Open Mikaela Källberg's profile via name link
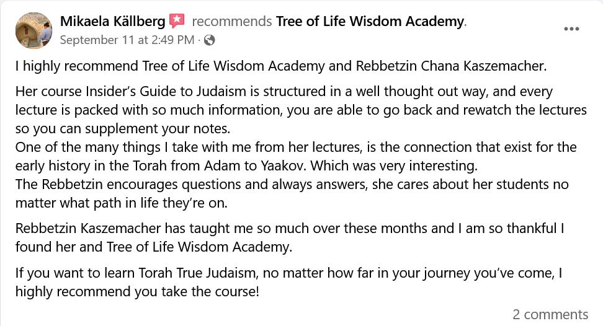This screenshot has width=603, height=326. click(x=113, y=21)
